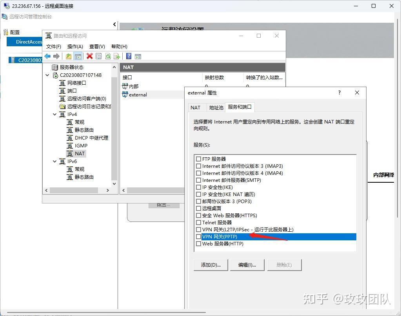The width and height of the screenshot is (401, 316).
Task: Click the show/hide console tree toolbar icon
Action: coord(78,56)
